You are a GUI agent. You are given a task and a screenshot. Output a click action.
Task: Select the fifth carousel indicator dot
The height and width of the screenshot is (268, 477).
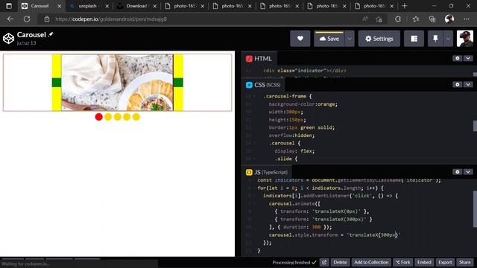pyautogui.click(x=136, y=117)
